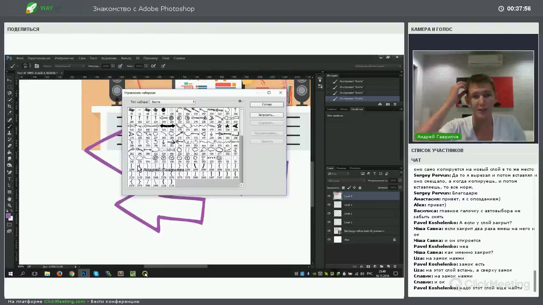Select the Clone Stamp tool
Viewport: 543px width, 305px height.
click(9, 132)
